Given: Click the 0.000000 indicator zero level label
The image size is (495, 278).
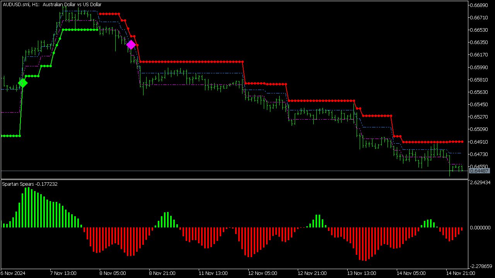Looking at the screenshot, I should pos(480,228).
